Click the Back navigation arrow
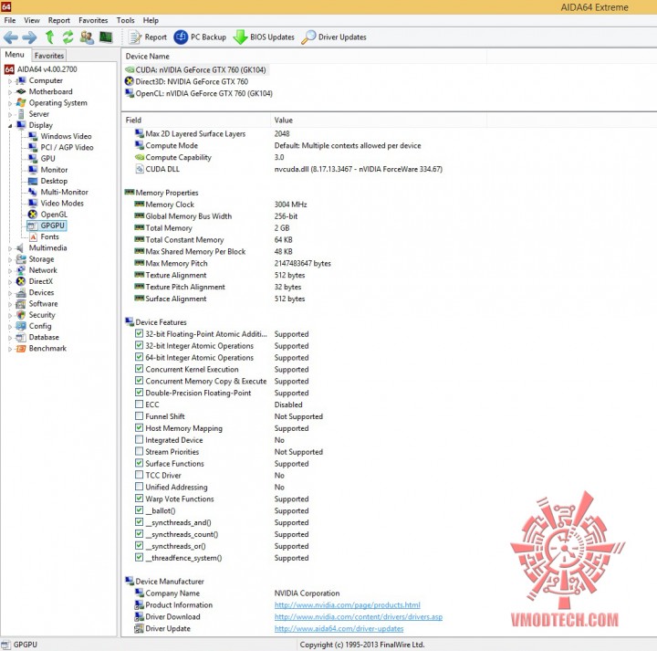This screenshot has width=657, height=651. (x=10, y=37)
